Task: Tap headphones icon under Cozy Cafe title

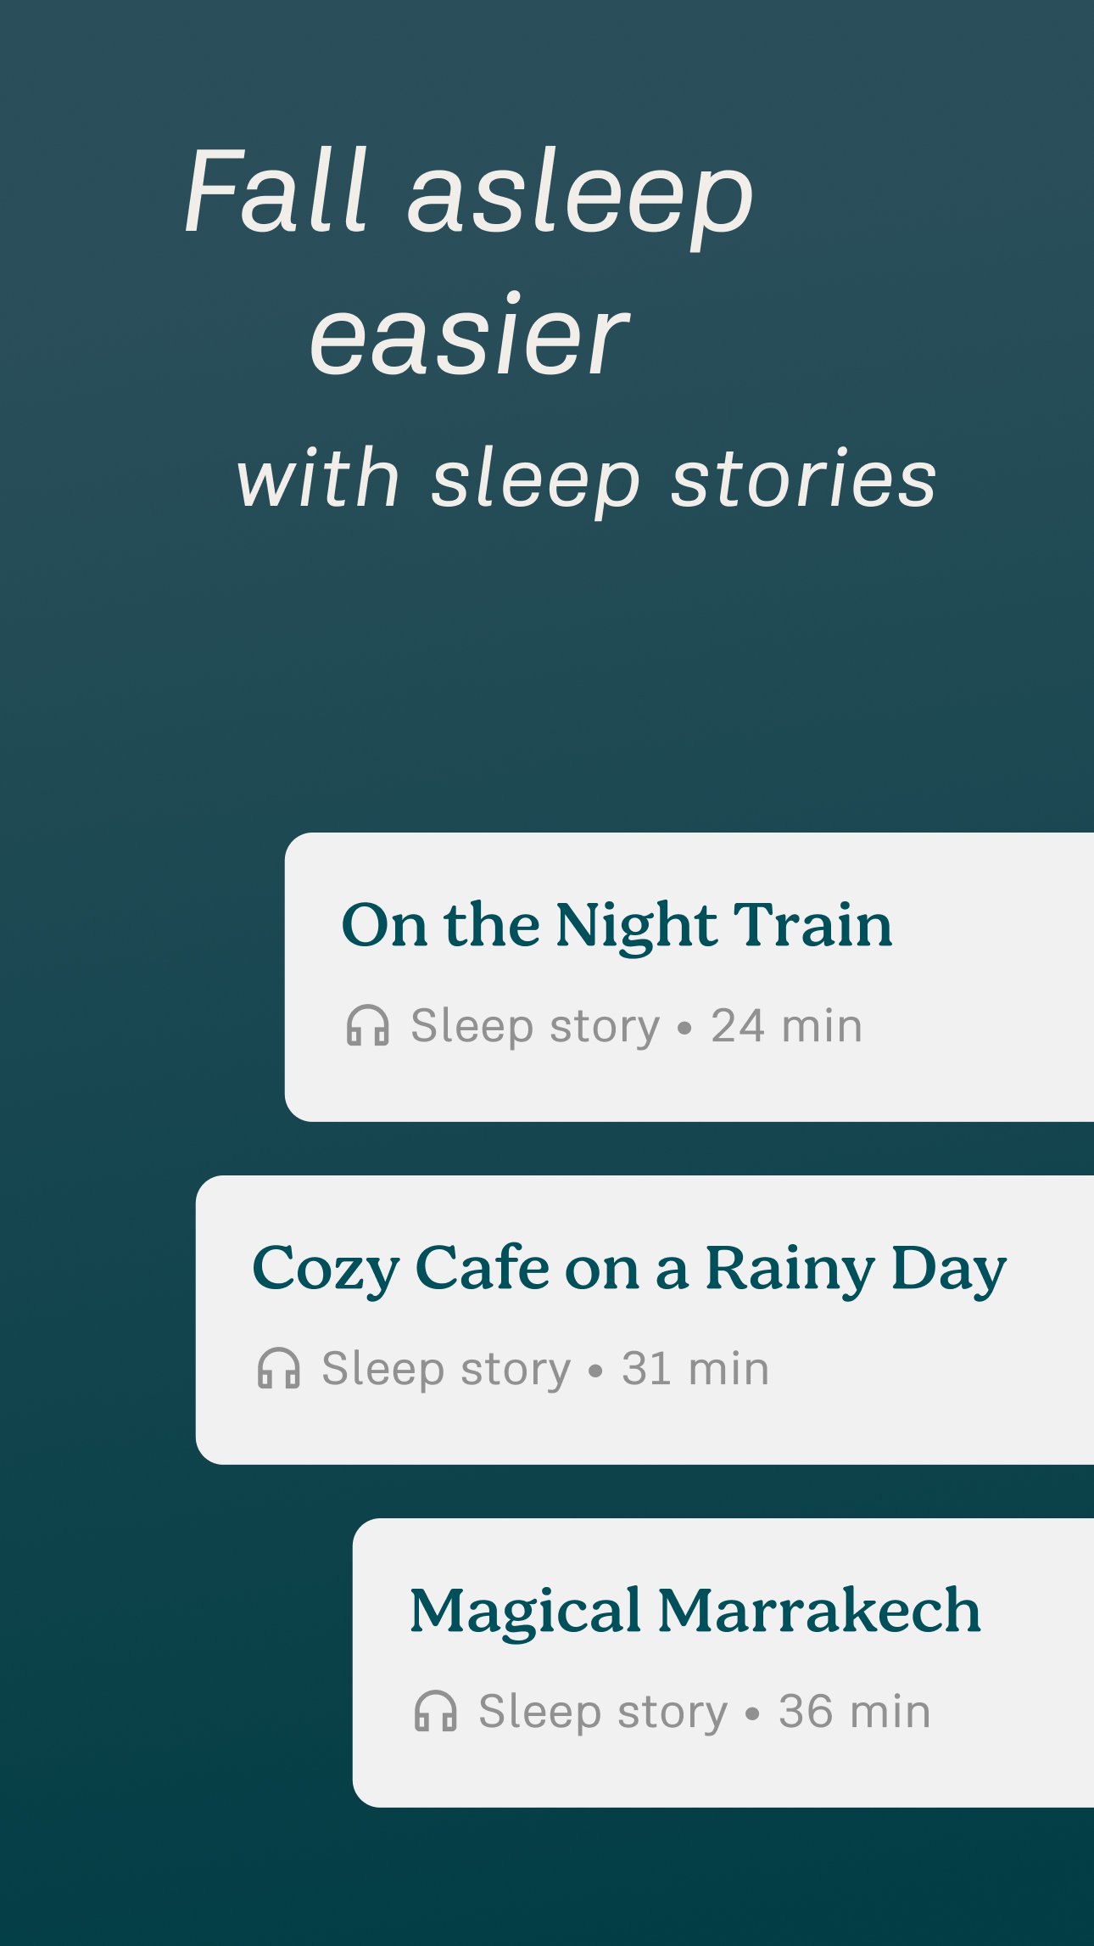Action: 278,1368
